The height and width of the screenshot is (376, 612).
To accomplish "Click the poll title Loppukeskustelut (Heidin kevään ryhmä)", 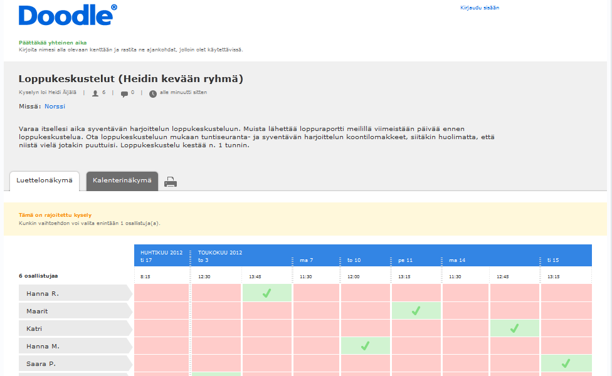I will pyautogui.click(x=131, y=79).
